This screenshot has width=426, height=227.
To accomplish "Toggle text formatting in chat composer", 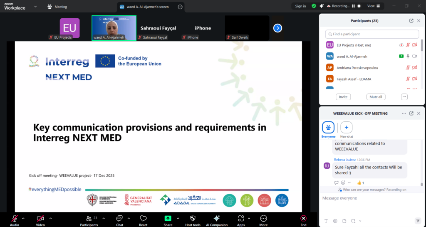I will (326, 221).
